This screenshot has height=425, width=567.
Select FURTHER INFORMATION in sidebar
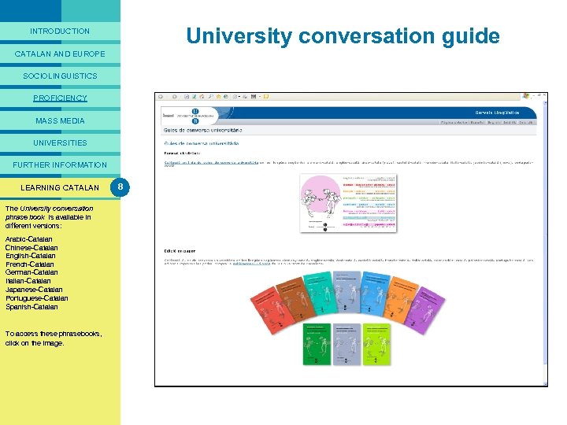pyautogui.click(x=60, y=164)
